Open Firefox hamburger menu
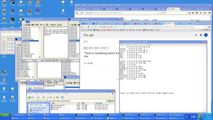The image size is (213, 120). 209,13
